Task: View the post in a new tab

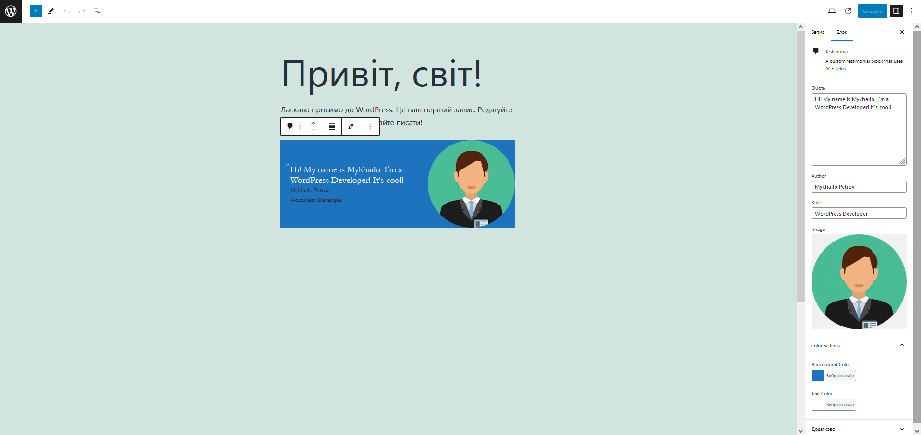Action: pos(848,11)
